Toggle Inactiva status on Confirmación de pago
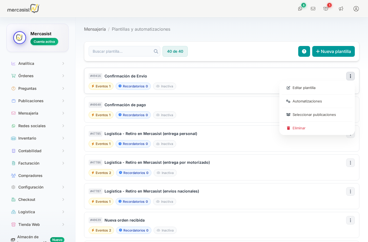The height and width of the screenshot is (242, 368). [165, 115]
